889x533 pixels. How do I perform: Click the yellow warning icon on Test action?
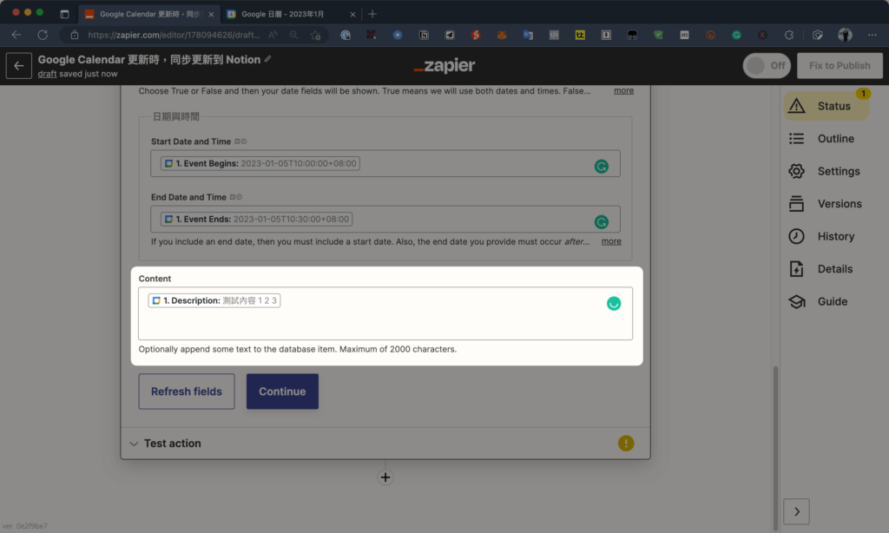[x=626, y=444]
